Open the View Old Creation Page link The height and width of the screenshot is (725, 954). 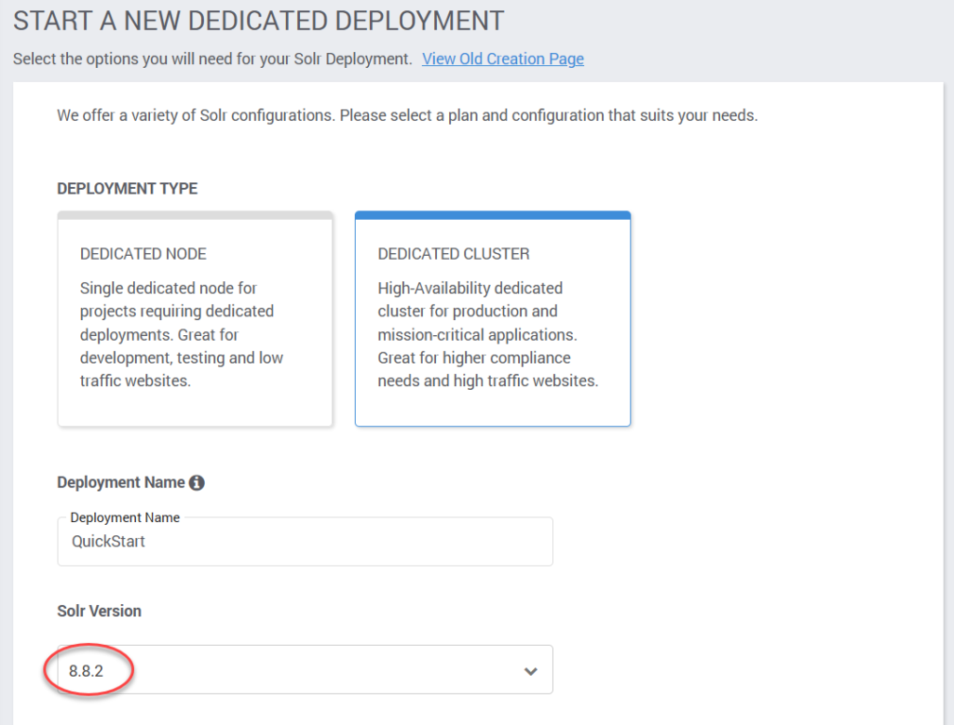click(x=502, y=59)
